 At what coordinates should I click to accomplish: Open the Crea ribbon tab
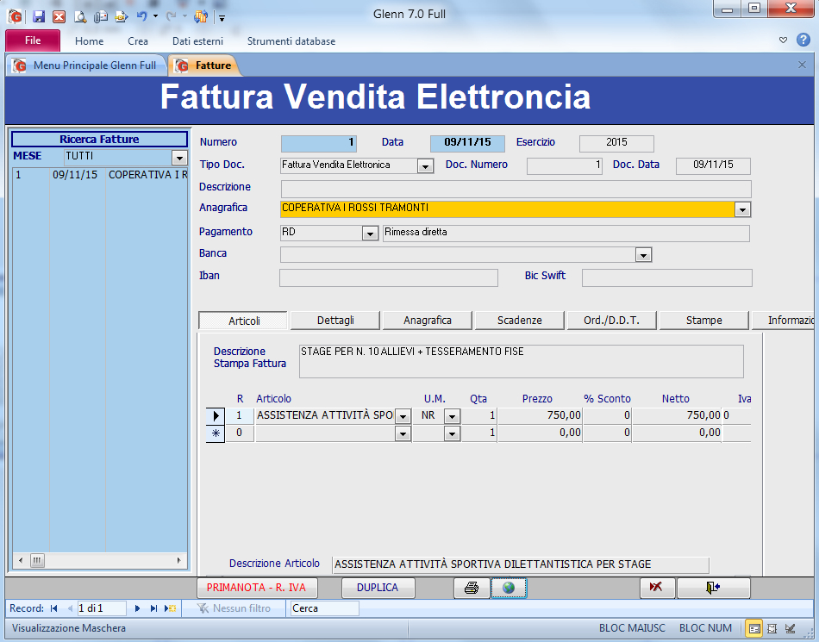click(138, 41)
